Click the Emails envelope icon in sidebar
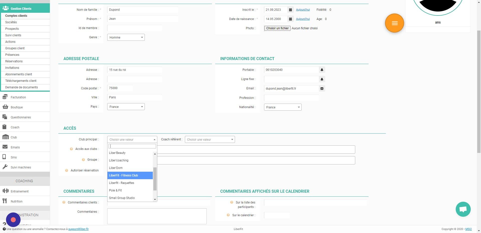Image resolution: width=481 pixels, height=233 pixels. coord(5,147)
